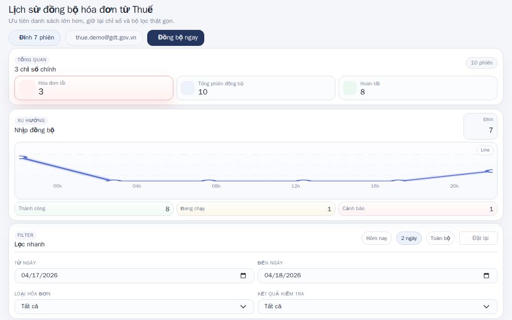Switch to the Đỉnh 7 phiên pill

click(x=35, y=38)
